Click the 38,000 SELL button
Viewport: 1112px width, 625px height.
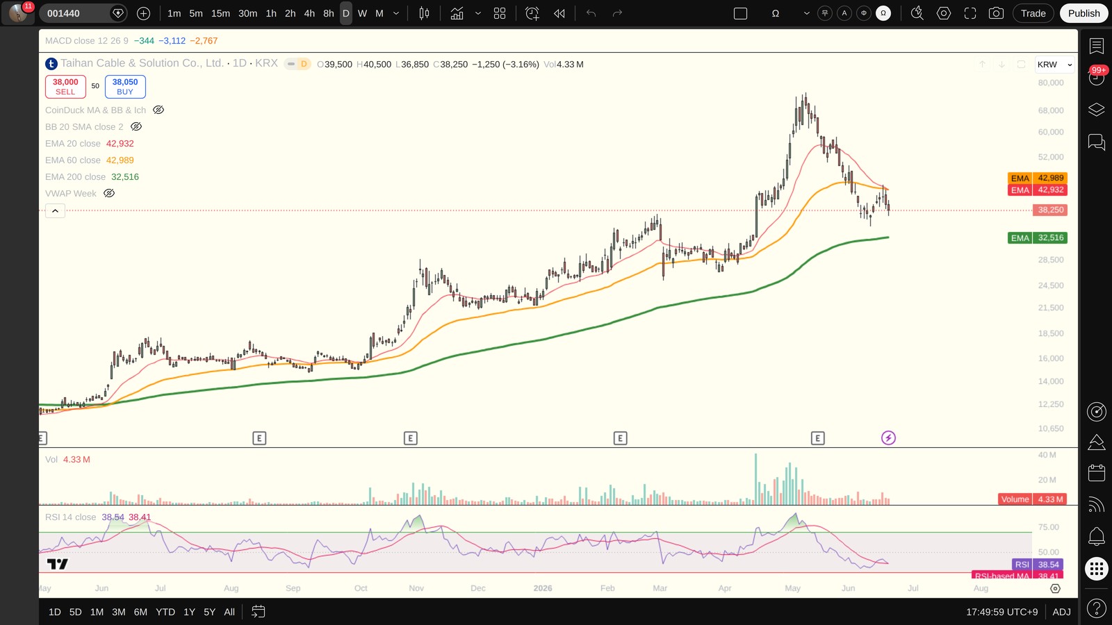coord(65,86)
